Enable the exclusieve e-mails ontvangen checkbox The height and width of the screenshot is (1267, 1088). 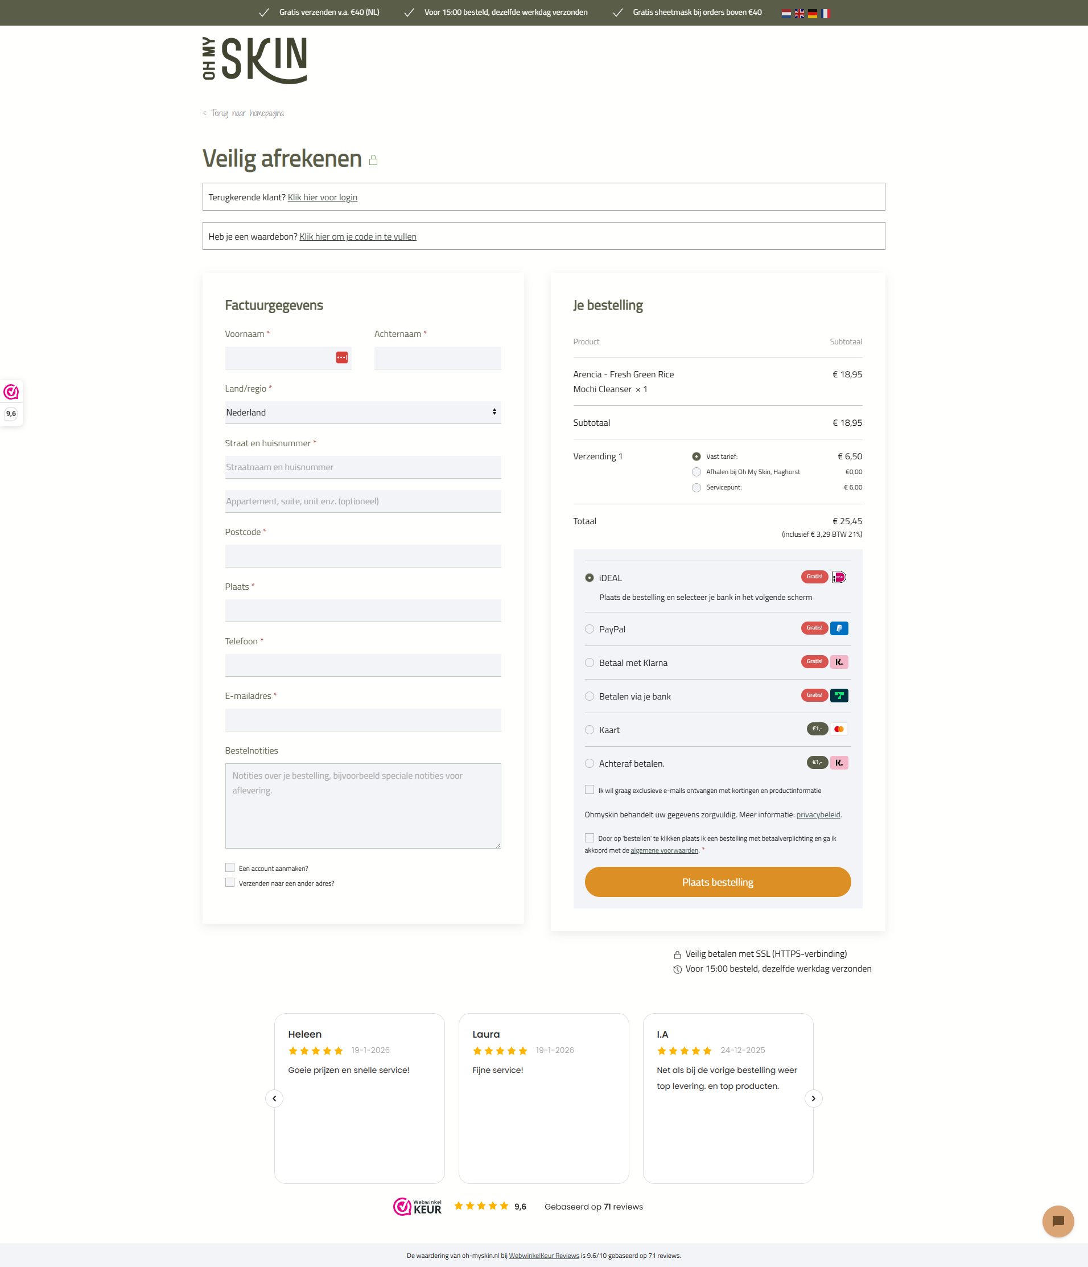(589, 789)
